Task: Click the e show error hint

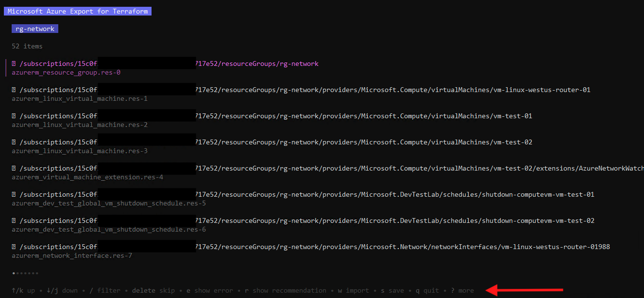Action: [x=210, y=291]
